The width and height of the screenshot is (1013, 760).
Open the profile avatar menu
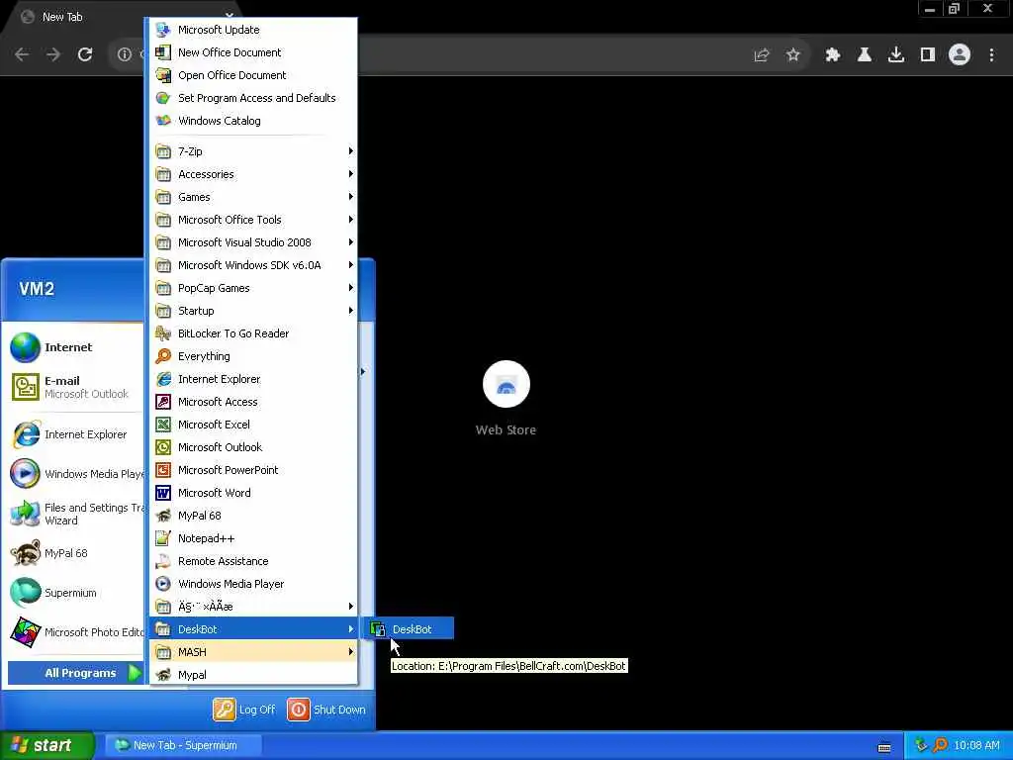click(960, 55)
